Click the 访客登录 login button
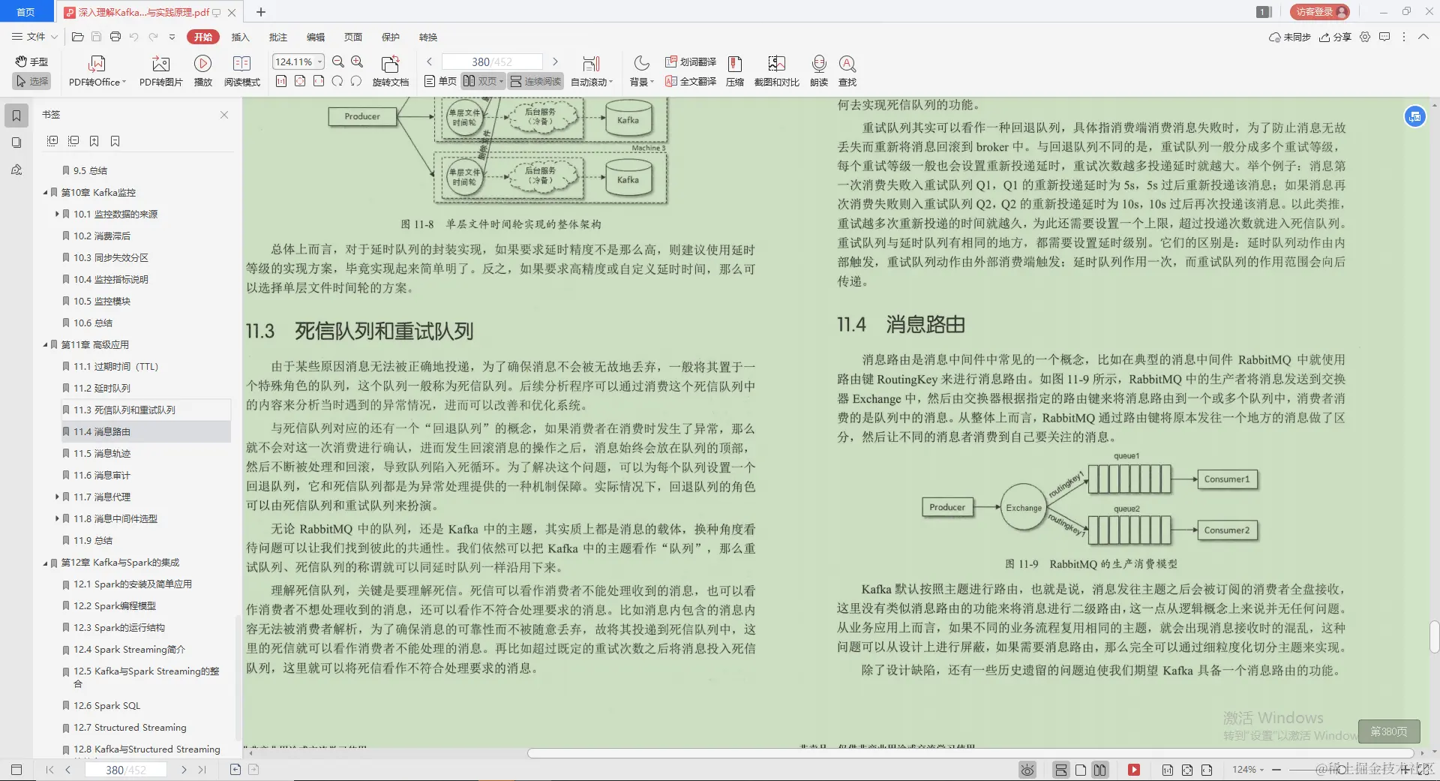1440x781 pixels. point(1318,11)
